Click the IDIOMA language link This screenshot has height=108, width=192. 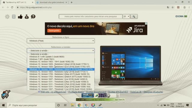pyautogui.click(x=179, y=16)
